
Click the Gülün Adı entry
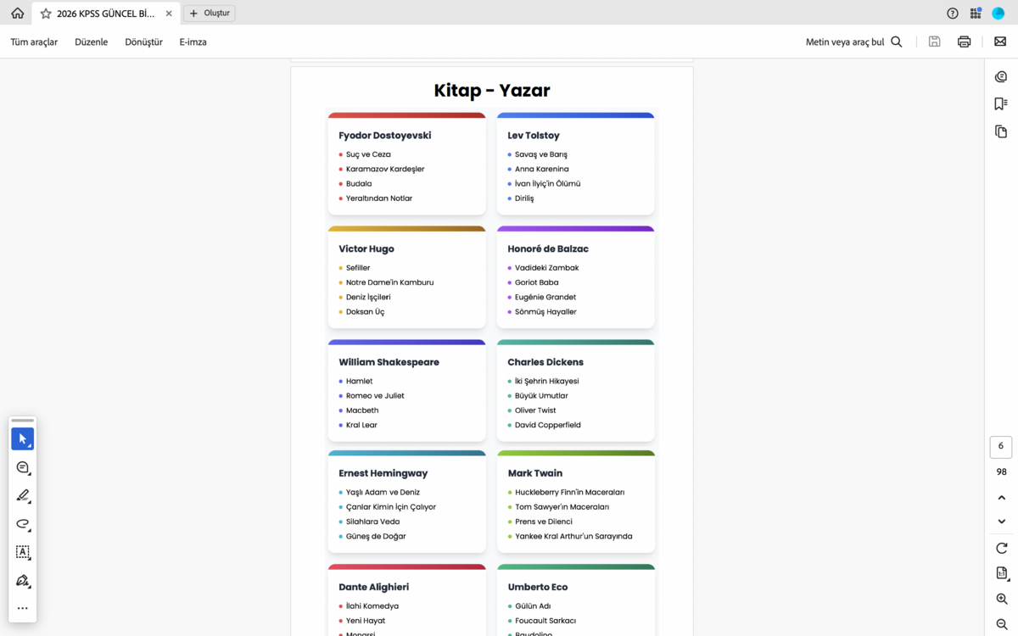tap(533, 606)
